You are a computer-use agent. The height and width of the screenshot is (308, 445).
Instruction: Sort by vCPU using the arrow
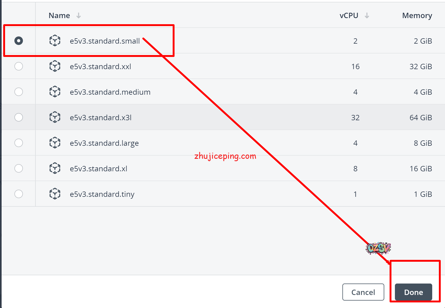(x=367, y=16)
